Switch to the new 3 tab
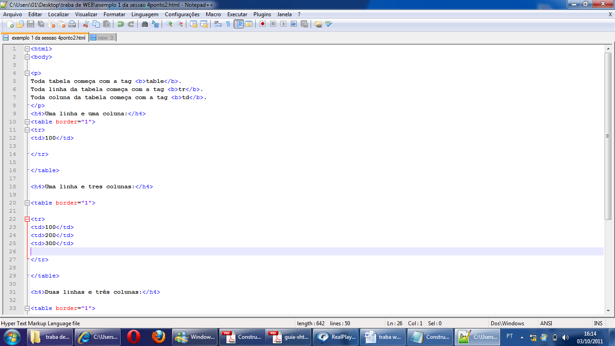This screenshot has width=615, height=346. [x=103, y=38]
